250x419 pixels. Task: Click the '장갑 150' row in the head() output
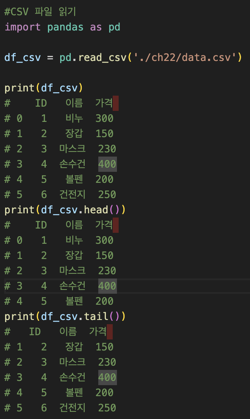point(59,256)
